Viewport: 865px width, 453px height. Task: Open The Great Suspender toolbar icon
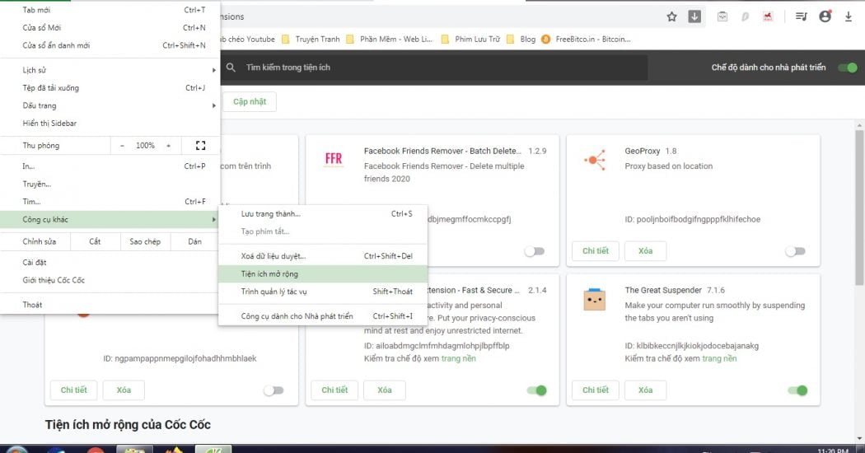[722, 16]
